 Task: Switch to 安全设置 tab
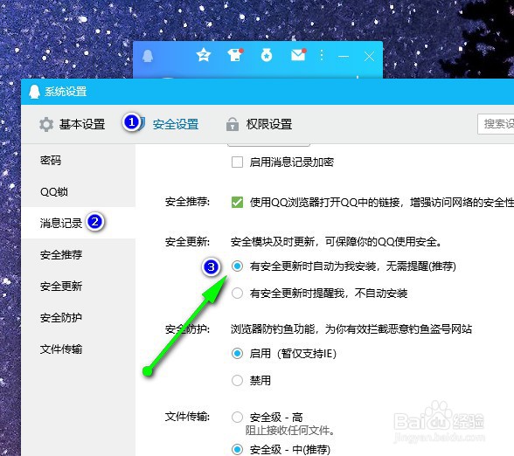pos(176,124)
